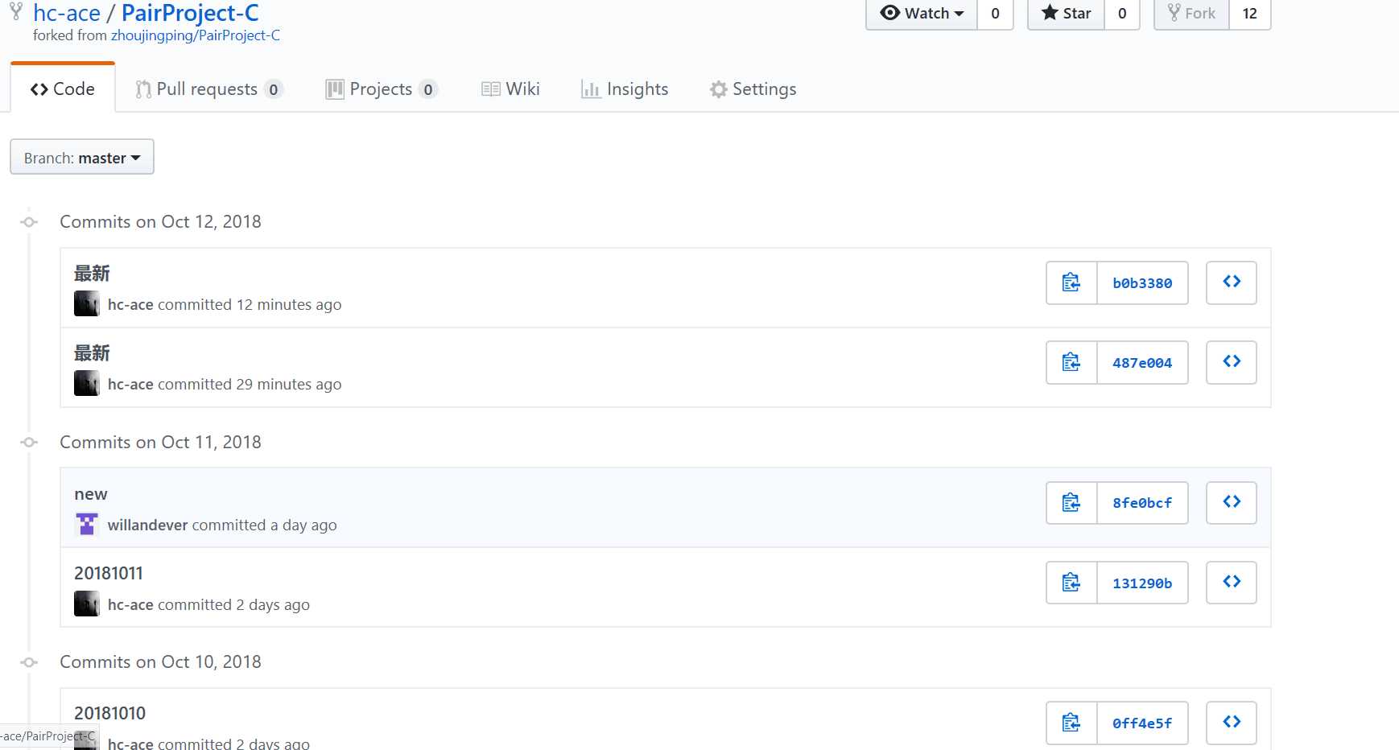
Task: Switch to the Code tab
Action: coord(63,89)
